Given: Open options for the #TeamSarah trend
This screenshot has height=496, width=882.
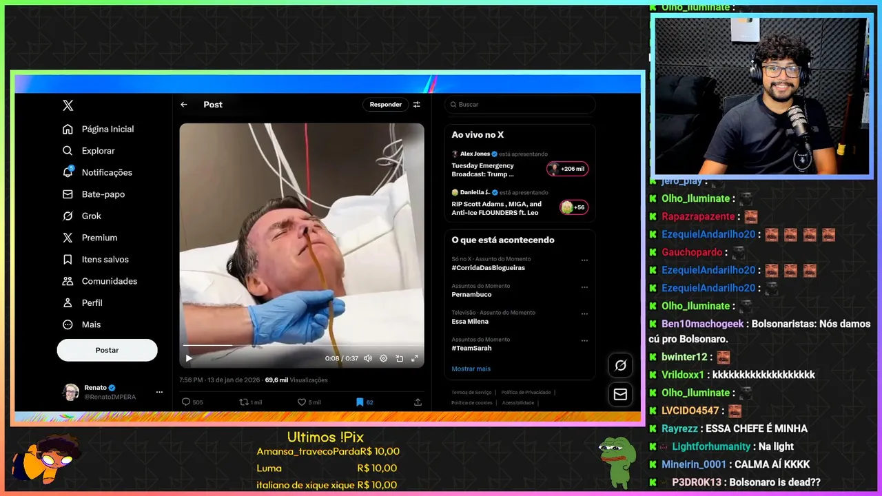Looking at the screenshot, I should tap(584, 341).
